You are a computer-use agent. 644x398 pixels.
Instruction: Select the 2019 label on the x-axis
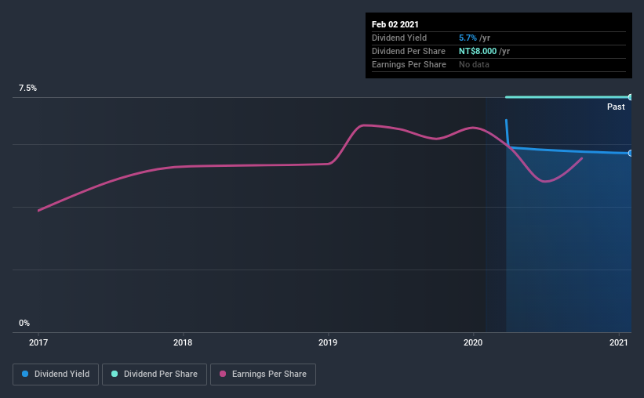[328, 342]
